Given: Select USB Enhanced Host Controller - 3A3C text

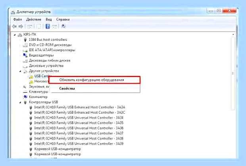Looking at the screenshot, I should pyautogui.click(x=79, y=113).
